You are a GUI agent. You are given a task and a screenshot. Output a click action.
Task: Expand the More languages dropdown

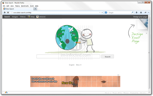(x=79, y=65)
